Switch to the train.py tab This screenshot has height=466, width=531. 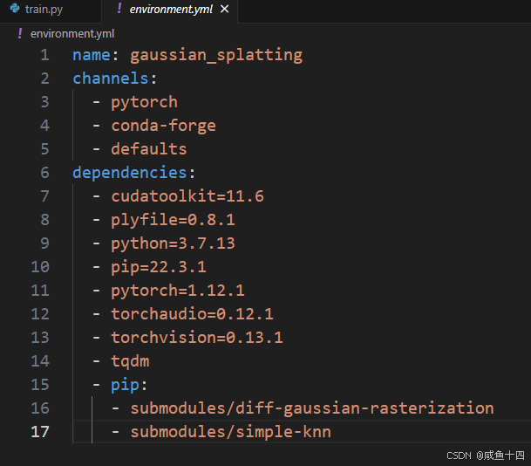51,10
